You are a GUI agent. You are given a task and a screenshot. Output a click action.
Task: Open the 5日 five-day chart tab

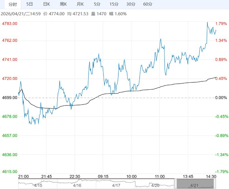pos(29,4)
